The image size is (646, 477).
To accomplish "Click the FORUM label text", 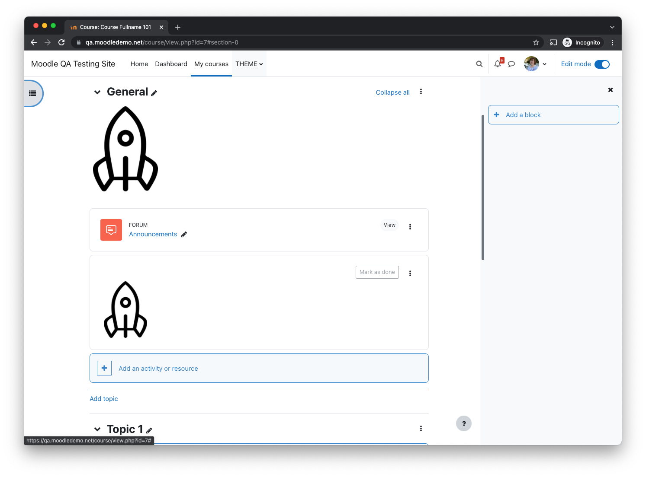I will (x=138, y=225).
